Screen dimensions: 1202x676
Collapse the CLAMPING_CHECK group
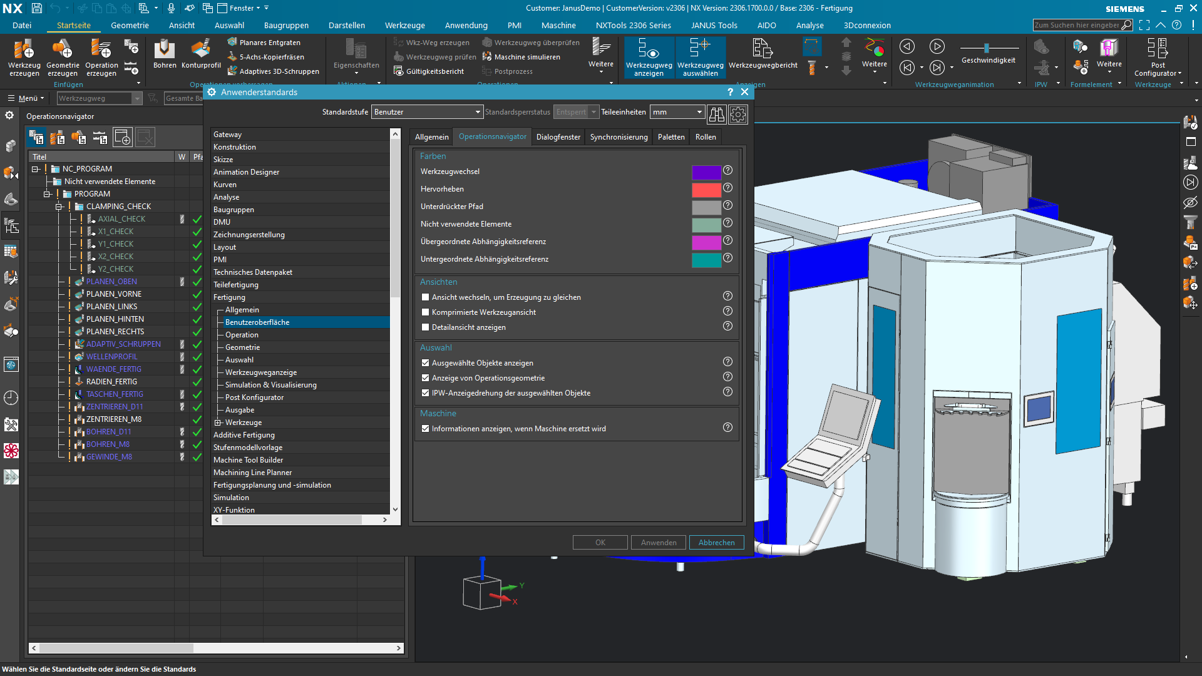(x=59, y=207)
